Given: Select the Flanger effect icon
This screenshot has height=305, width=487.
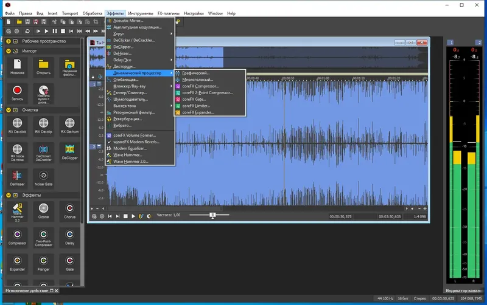Looking at the screenshot, I should 43,260.
